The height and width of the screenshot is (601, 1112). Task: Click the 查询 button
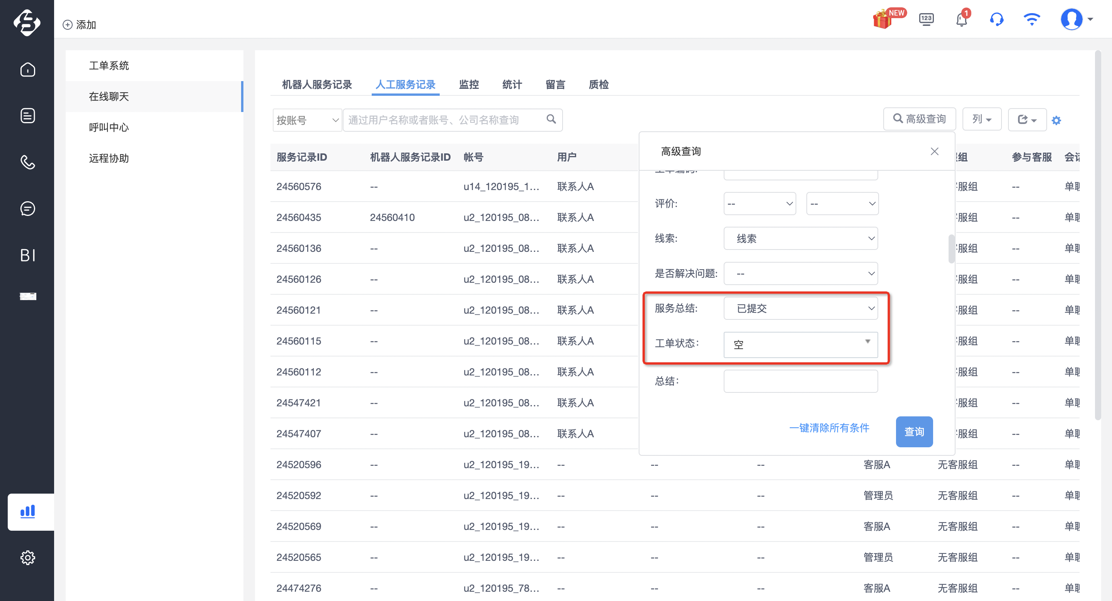point(914,431)
